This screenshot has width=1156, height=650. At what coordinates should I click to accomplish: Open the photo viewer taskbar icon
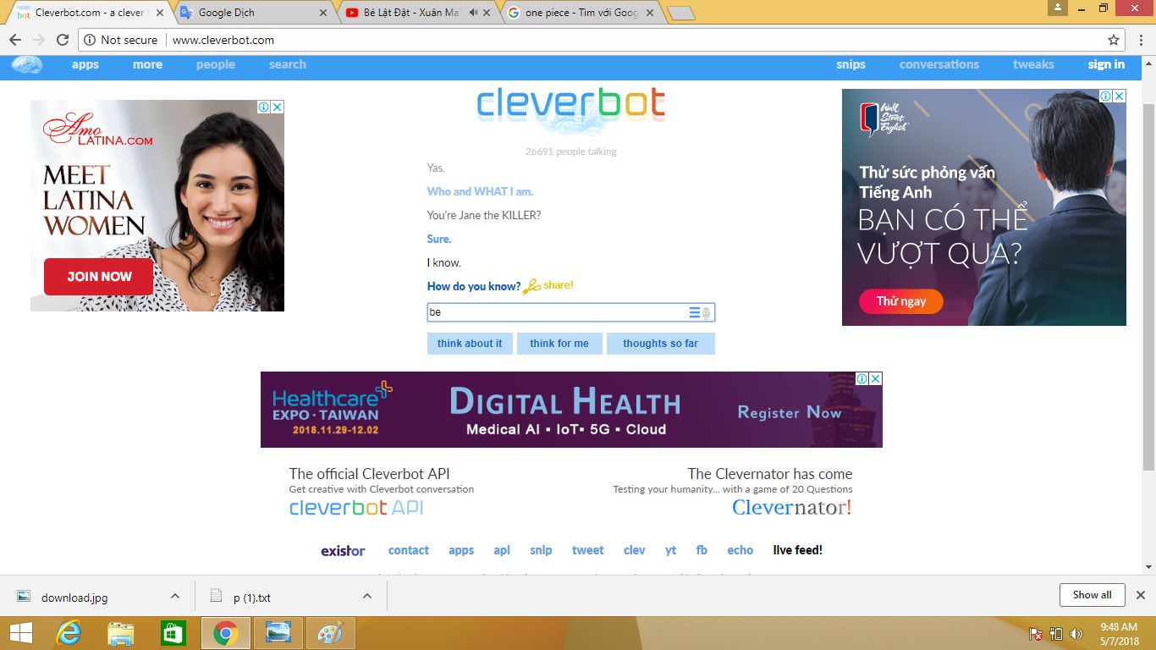coord(278,633)
